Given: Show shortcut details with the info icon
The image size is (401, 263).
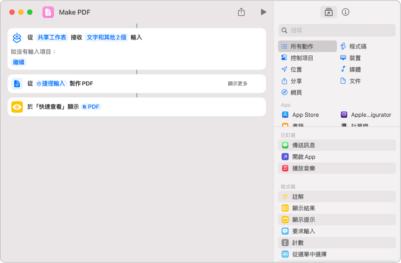Looking at the screenshot, I should click(345, 12).
